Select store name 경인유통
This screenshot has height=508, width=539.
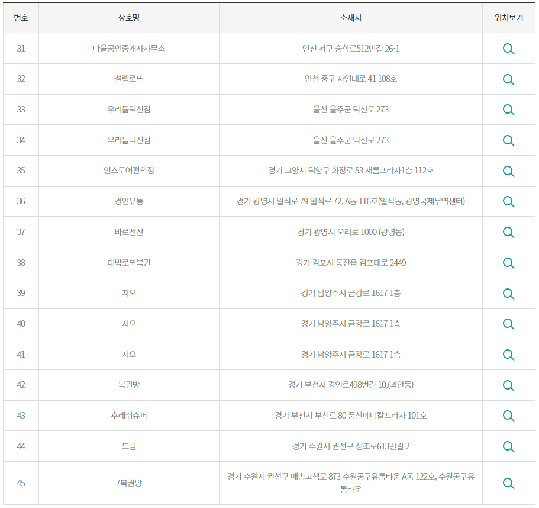(129, 201)
